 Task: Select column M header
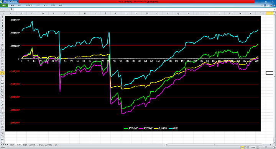coord(136,13)
